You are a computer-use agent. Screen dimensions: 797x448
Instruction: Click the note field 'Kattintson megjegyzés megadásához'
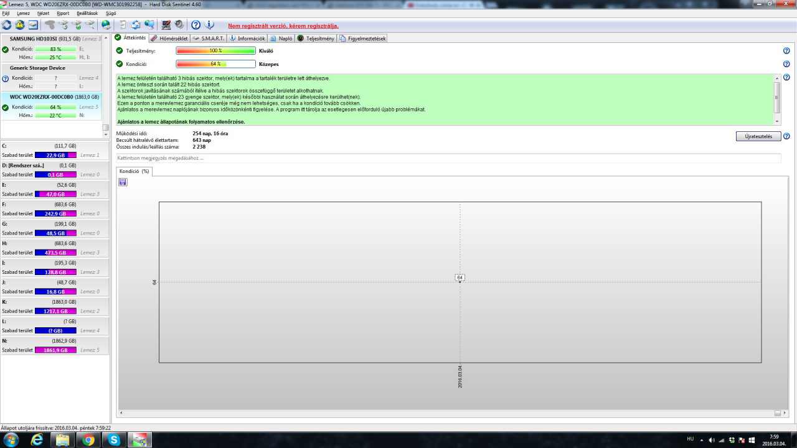point(448,158)
